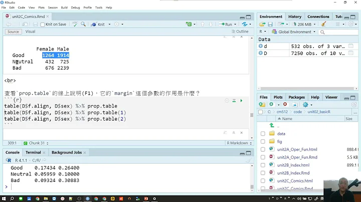Select checkbox for unit2B_Index.Rmd
The image size is (361, 202).
point(263,173)
